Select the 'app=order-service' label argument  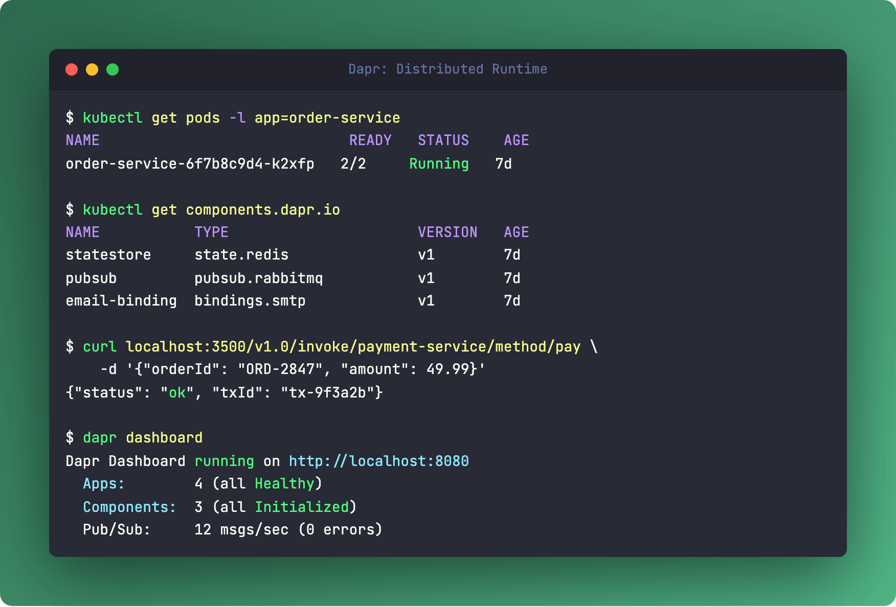click(327, 118)
